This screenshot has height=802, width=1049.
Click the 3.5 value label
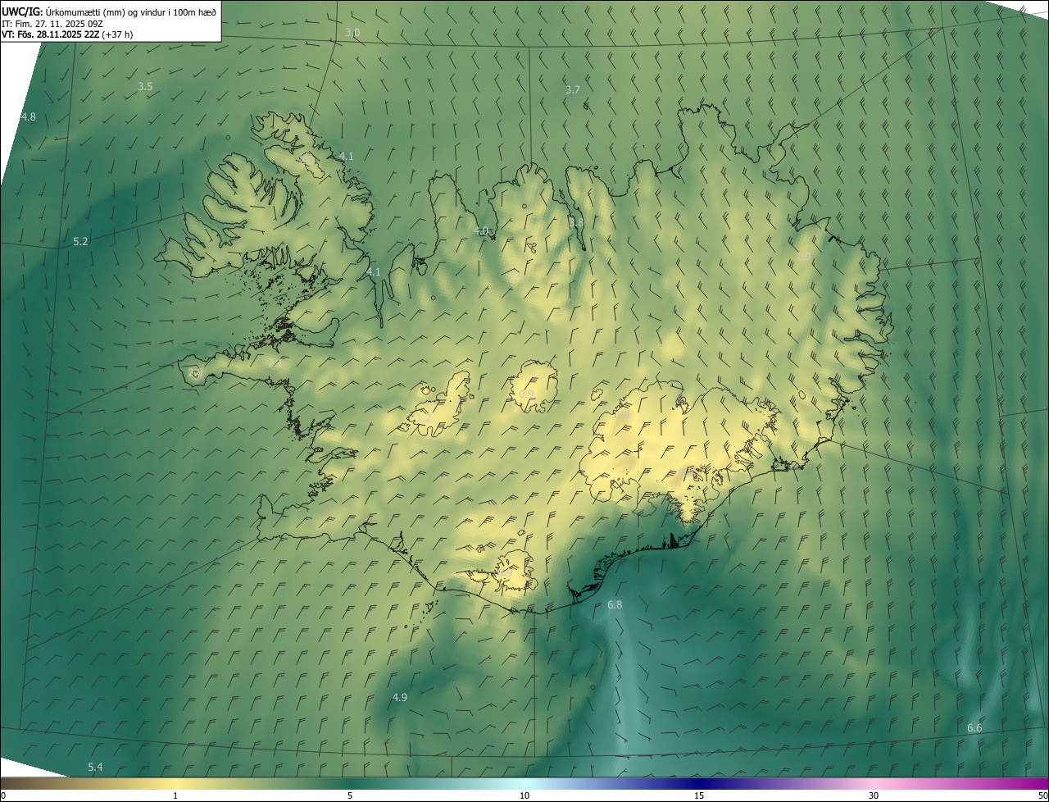[x=145, y=86]
